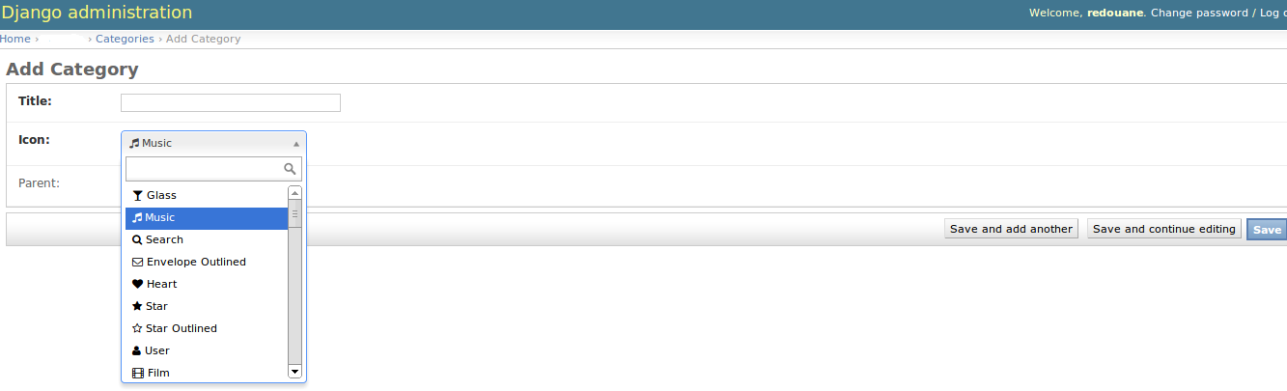The width and height of the screenshot is (1287, 391).
Task: Choose the Music note option
Action: (207, 217)
